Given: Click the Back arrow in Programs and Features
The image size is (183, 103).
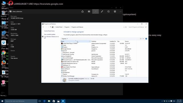Looking at the screenshot, I should (43, 27).
